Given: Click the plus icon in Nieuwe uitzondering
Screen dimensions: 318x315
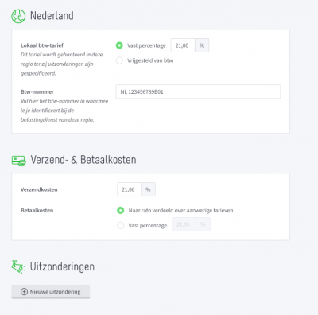Looking at the screenshot, I should click(24, 292).
